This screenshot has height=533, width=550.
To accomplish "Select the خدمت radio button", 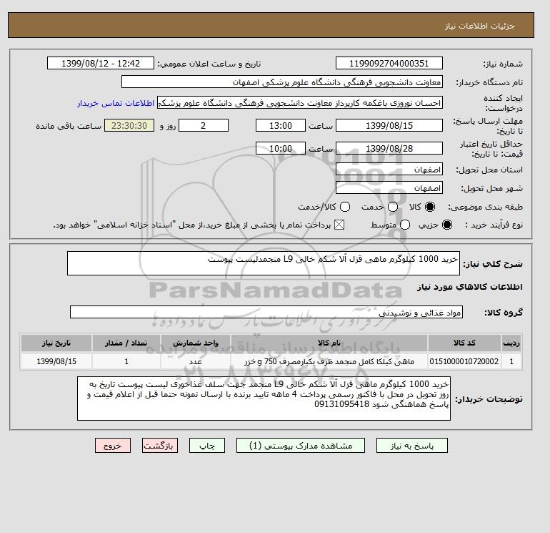I will click(393, 207).
